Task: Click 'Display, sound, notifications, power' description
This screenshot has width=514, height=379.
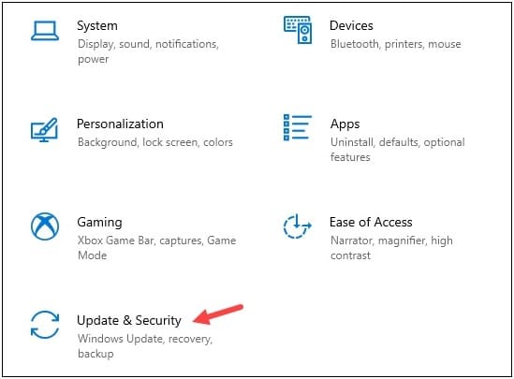Action: 148,51
